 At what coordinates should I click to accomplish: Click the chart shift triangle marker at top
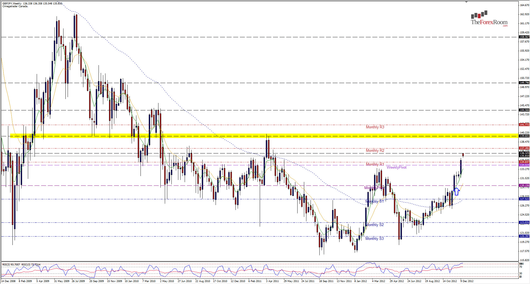(x=467, y=2)
